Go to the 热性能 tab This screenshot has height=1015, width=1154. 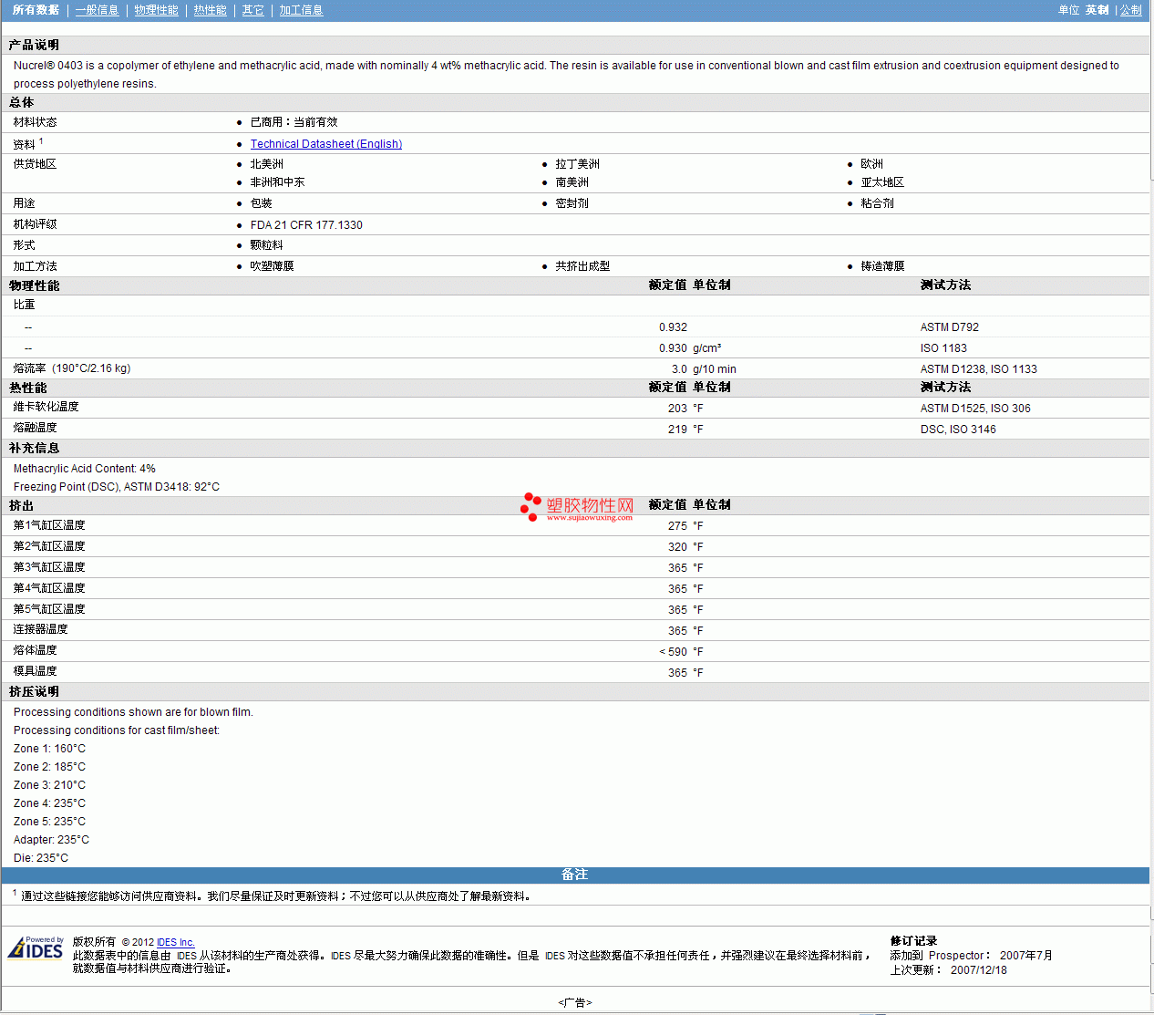(210, 10)
